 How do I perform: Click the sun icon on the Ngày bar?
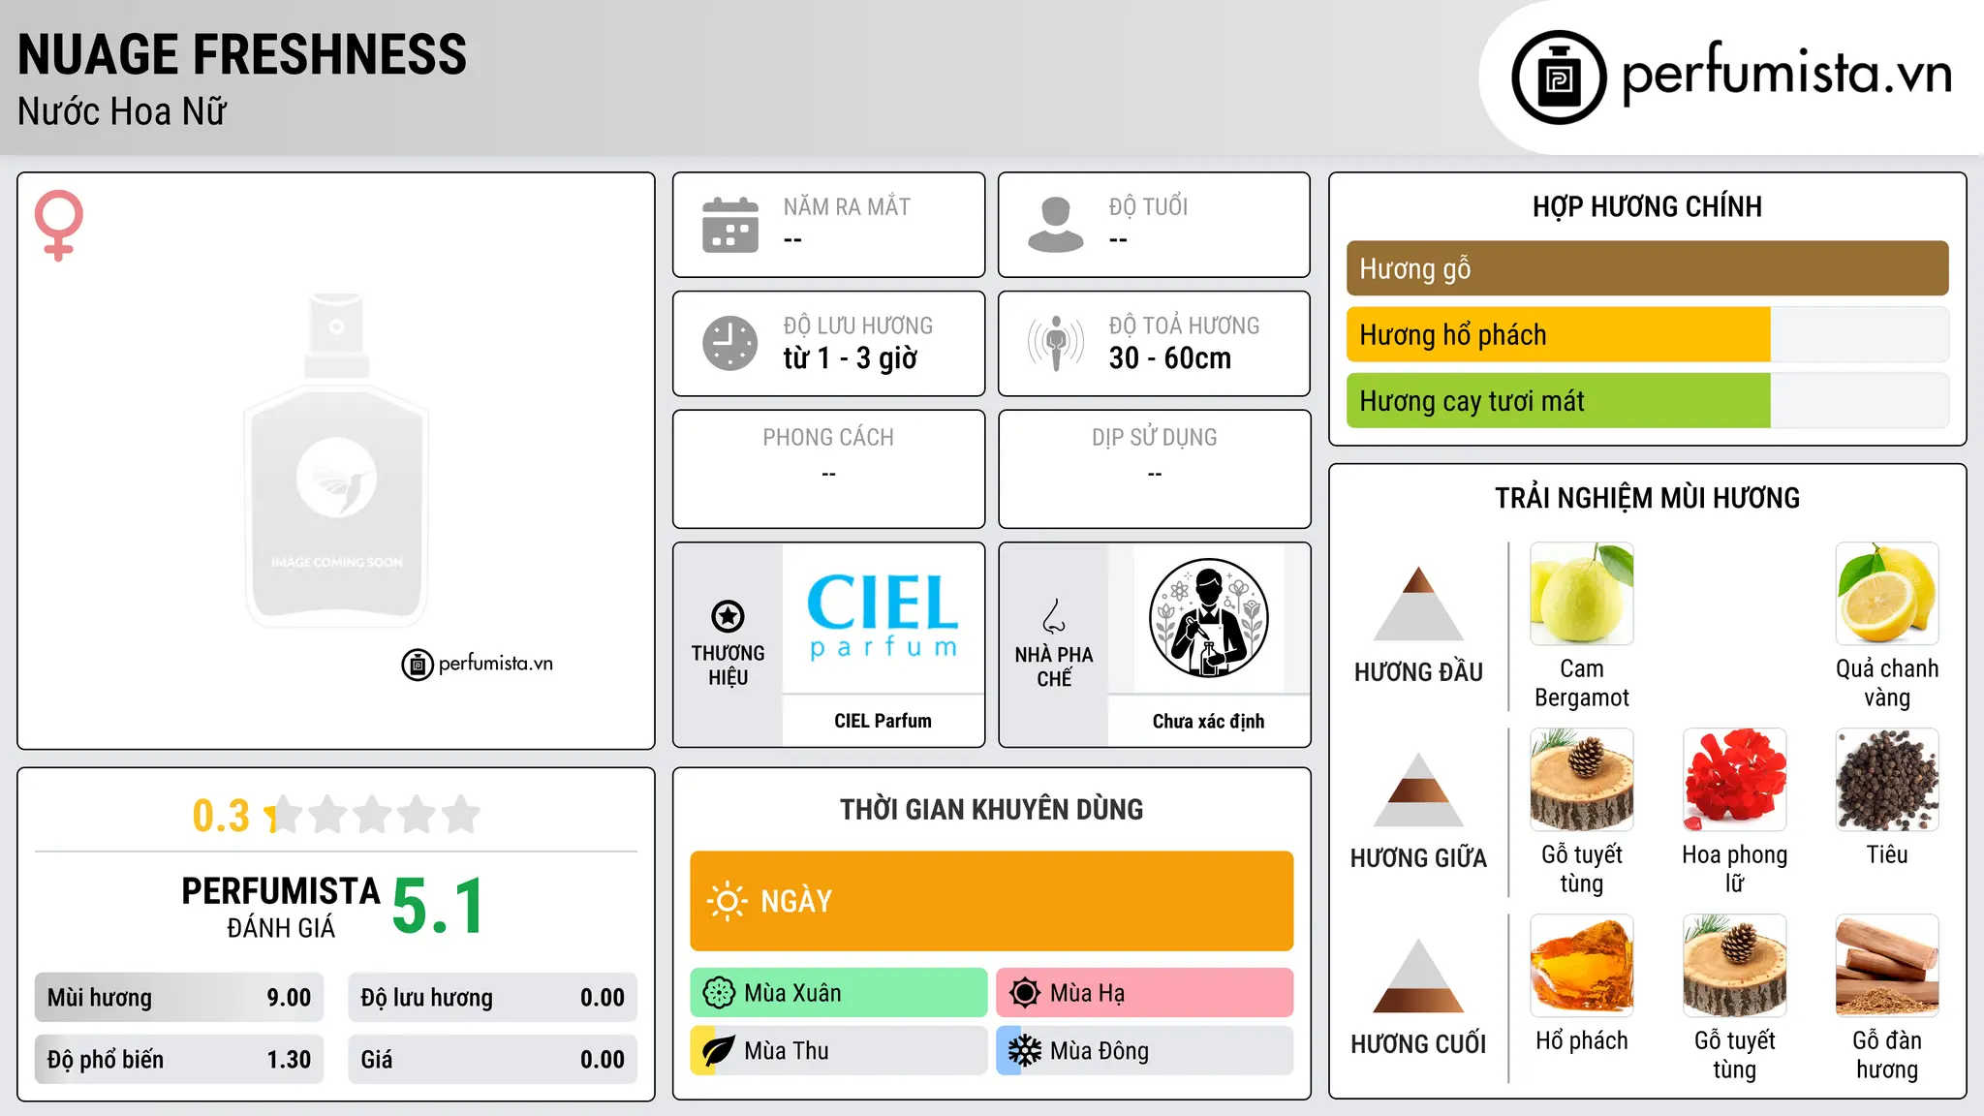(728, 901)
